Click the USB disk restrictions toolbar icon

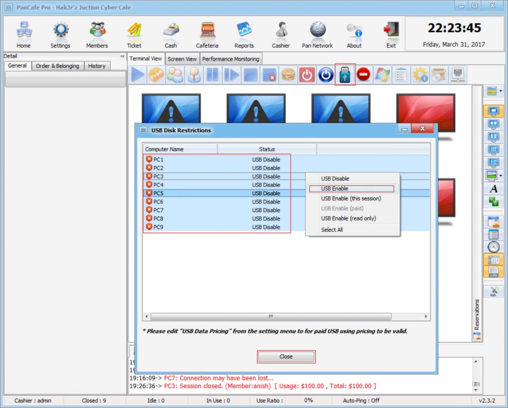pos(345,75)
